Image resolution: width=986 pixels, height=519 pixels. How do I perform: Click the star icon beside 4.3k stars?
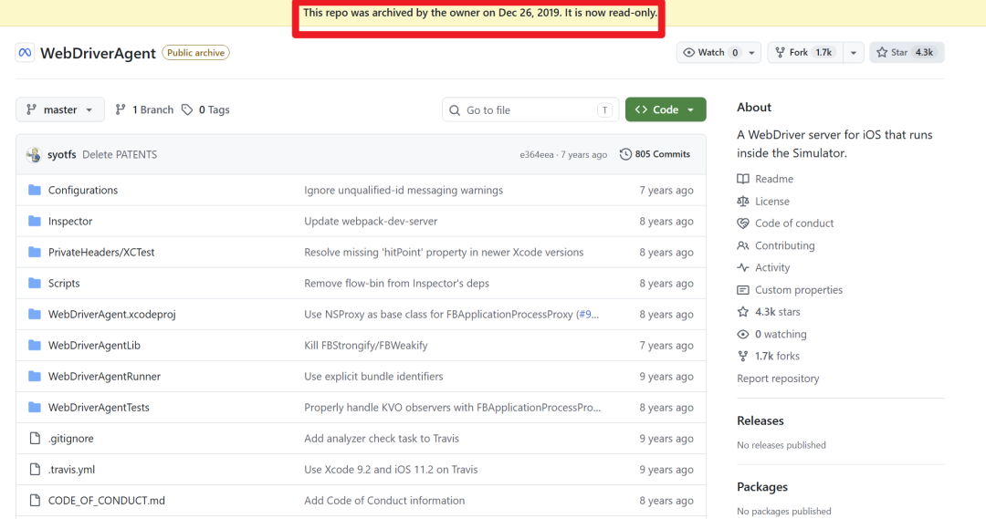pos(743,312)
